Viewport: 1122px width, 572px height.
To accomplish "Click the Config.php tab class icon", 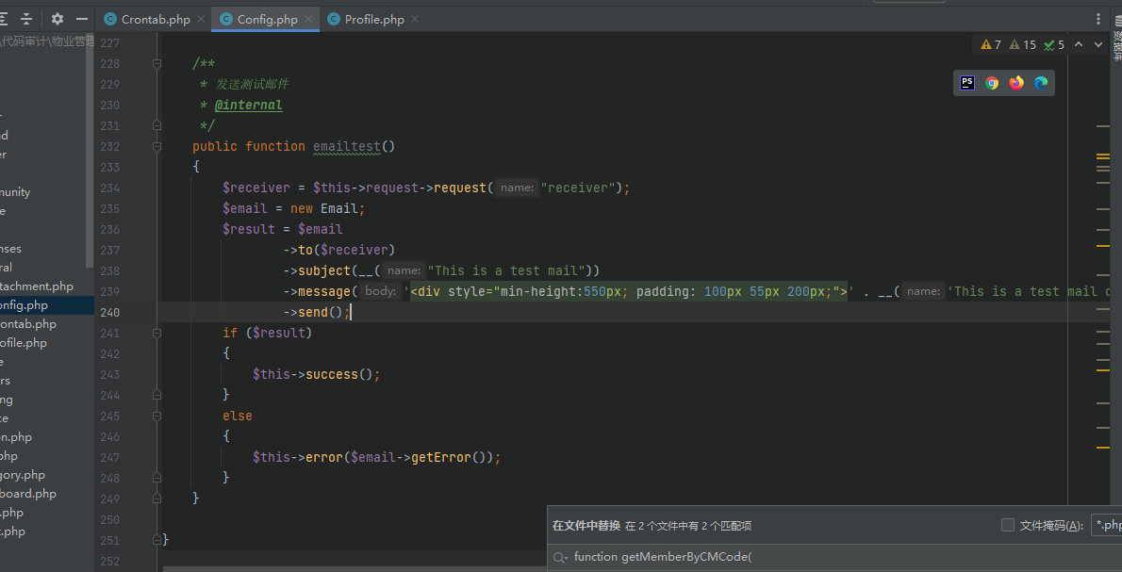I will [226, 19].
